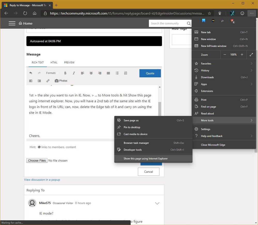Viewport: 258px width, 225px height.
Task: Open Browser task manager
Action: click(x=153, y=143)
